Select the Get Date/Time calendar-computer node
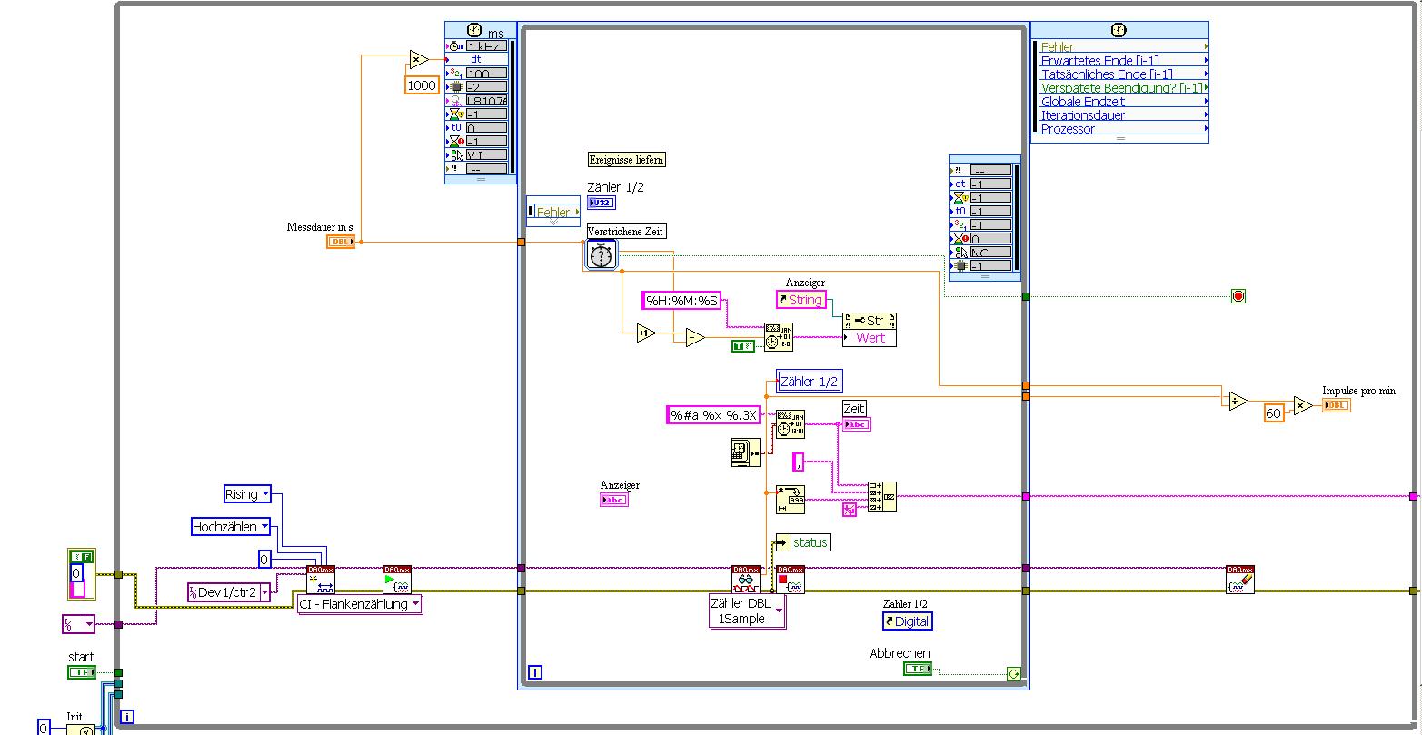This screenshot has height=735, width=1422. coord(746,452)
